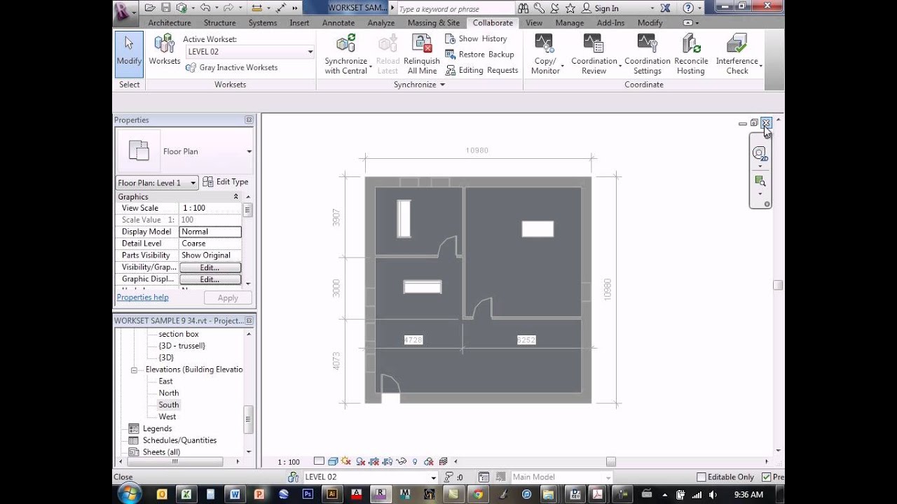
Task: Open the Floor Plan type selector dropdown
Action: (x=248, y=151)
